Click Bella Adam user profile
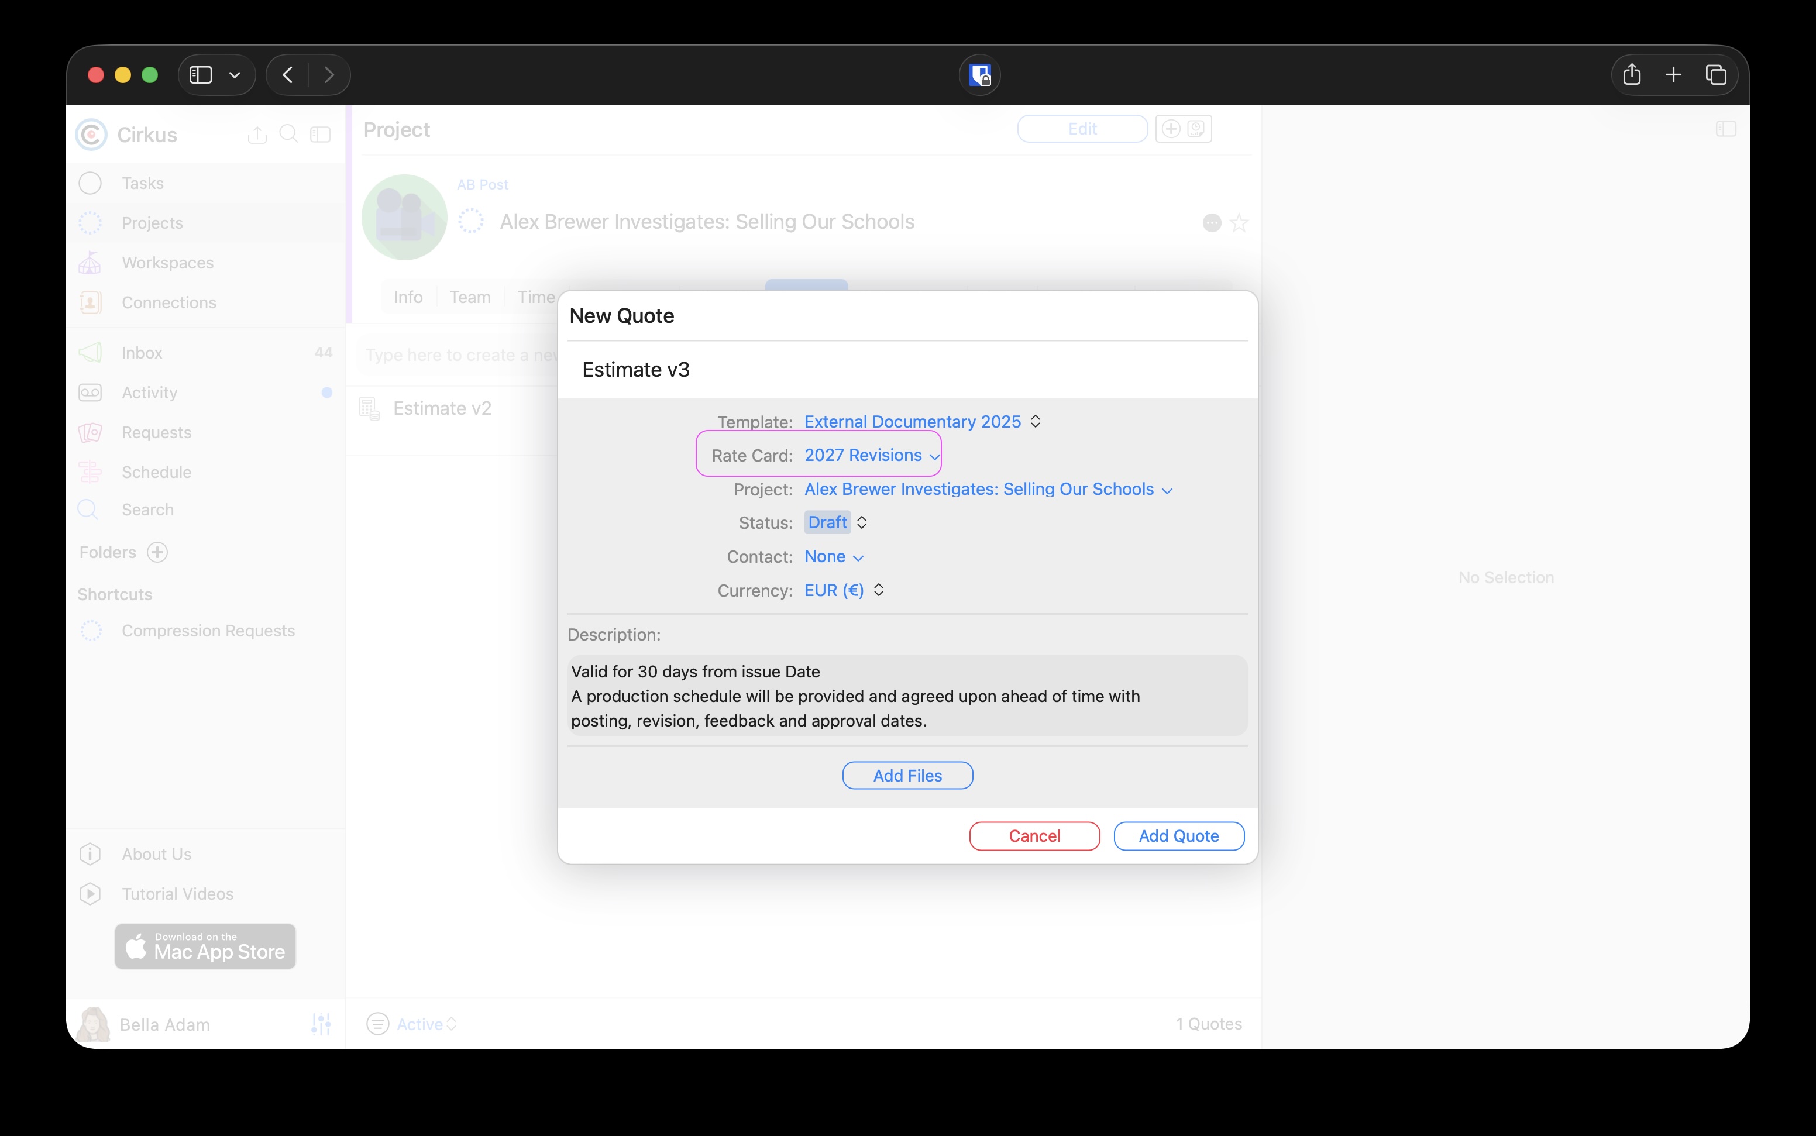The width and height of the screenshot is (1816, 1136). (164, 1025)
